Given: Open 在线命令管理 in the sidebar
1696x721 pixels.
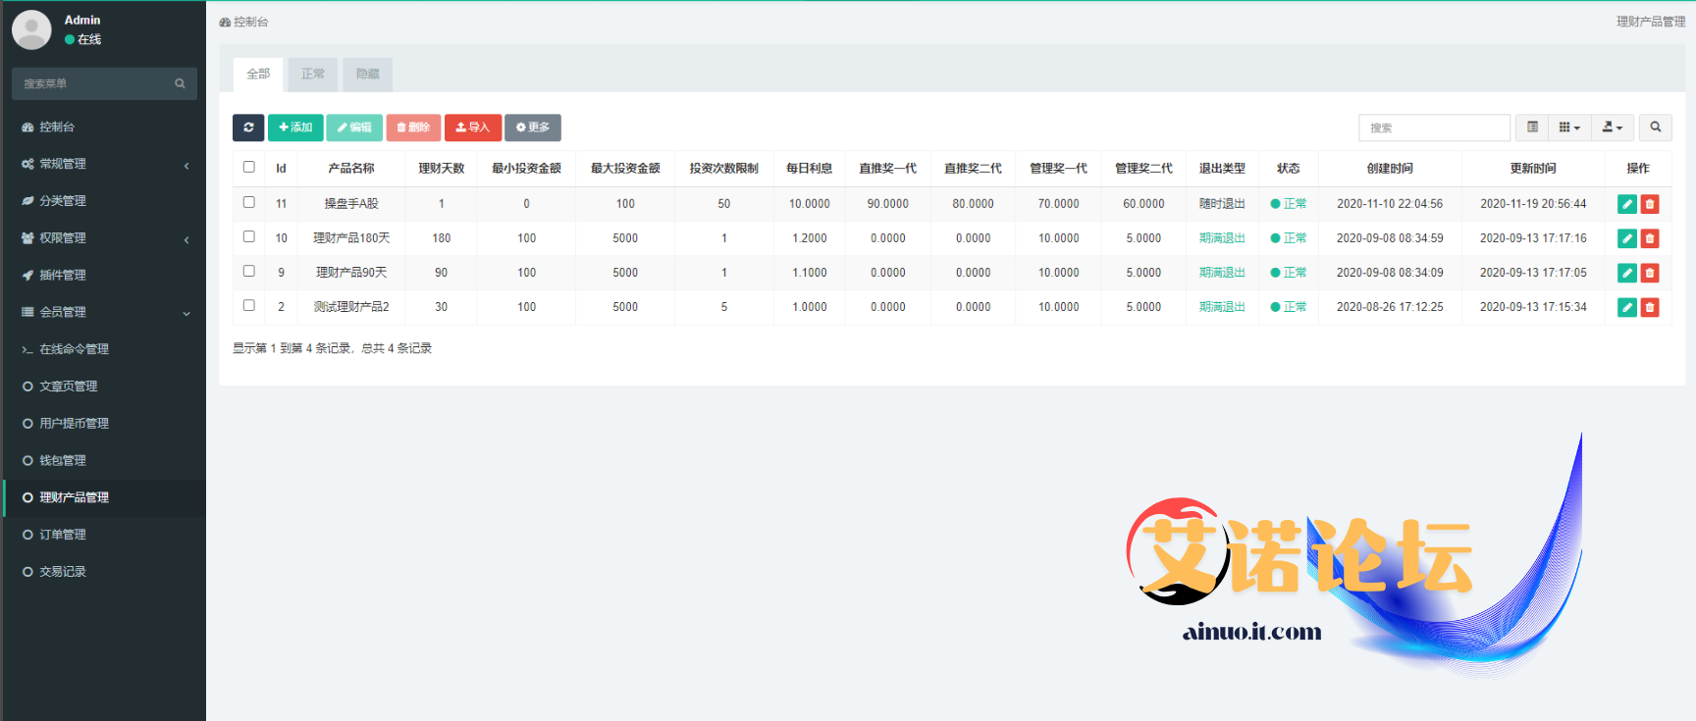Looking at the screenshot, I should [103, 349].
